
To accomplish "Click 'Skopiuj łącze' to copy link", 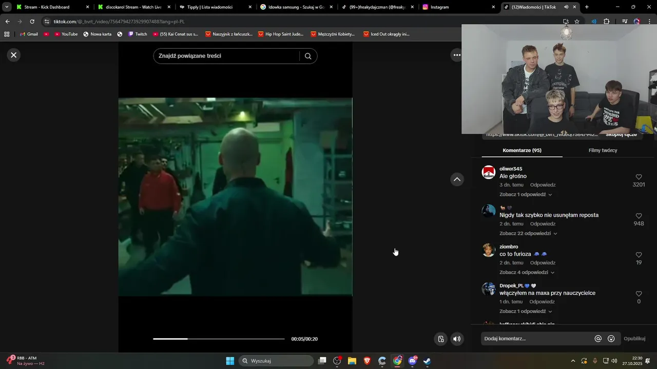I will pyautogui.click(x=621, y=135).
